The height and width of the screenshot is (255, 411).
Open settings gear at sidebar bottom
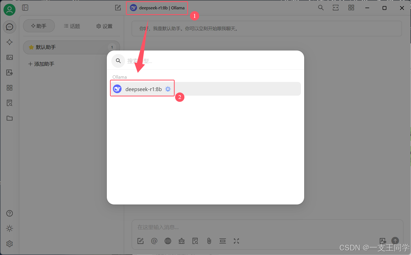pyautogui.click(x=10, y=244)
